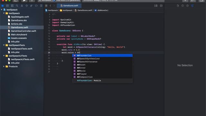Open the Project navigator folder icon
The height and width of the screenshot is (116, 206).
coord(3,6)
